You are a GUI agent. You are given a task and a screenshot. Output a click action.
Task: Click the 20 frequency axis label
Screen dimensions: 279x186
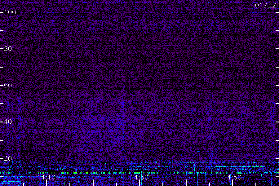(x=8, y=158)
